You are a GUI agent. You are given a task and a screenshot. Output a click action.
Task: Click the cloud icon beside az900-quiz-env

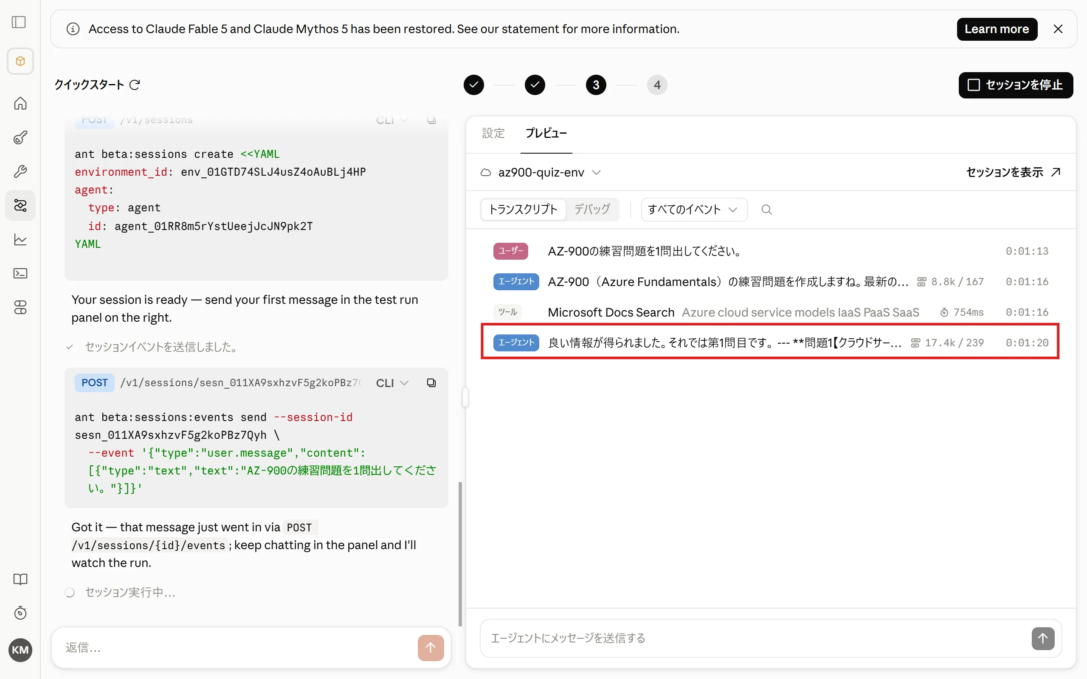tap(486, 173)
